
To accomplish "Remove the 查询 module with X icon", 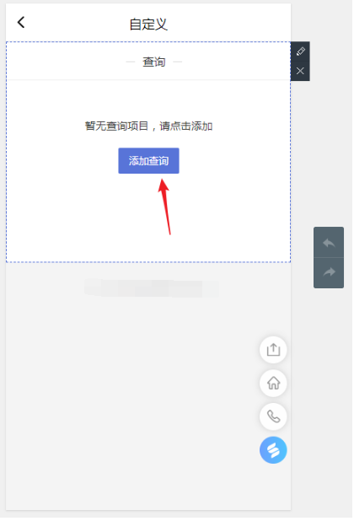I will coord(300,71).
